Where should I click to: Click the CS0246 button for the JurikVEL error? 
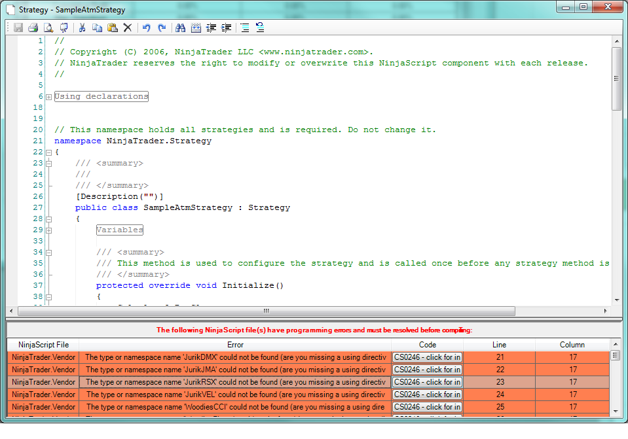coord(428,395)
